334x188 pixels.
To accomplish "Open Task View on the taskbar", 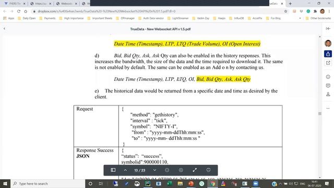I will tap(101, 183).
